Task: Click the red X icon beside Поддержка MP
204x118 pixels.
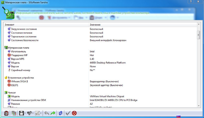Action: coord(9,55)
